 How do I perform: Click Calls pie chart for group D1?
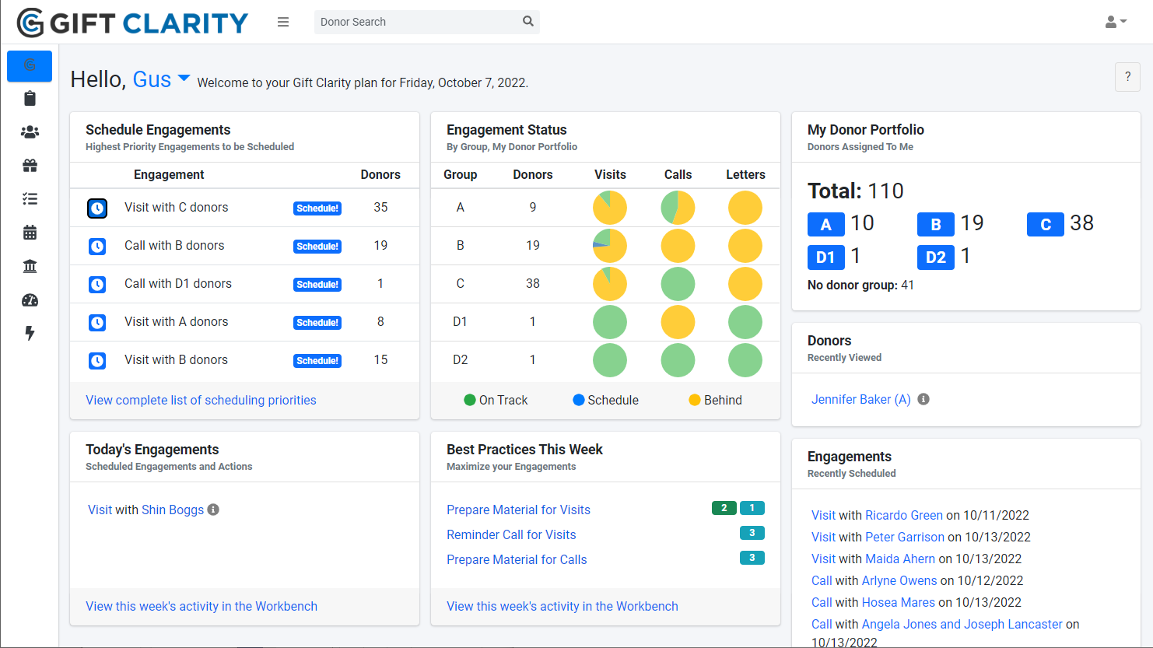(678, 322)
